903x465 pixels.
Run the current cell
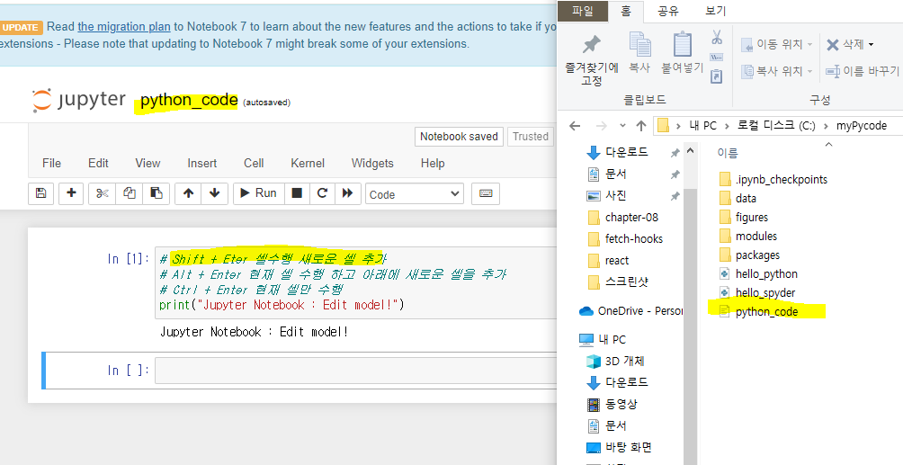258,193
